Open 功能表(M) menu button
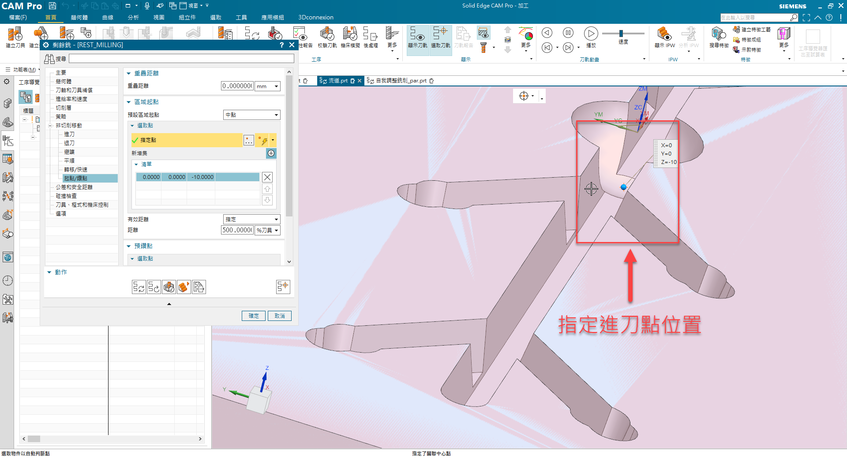 point(22,70)
